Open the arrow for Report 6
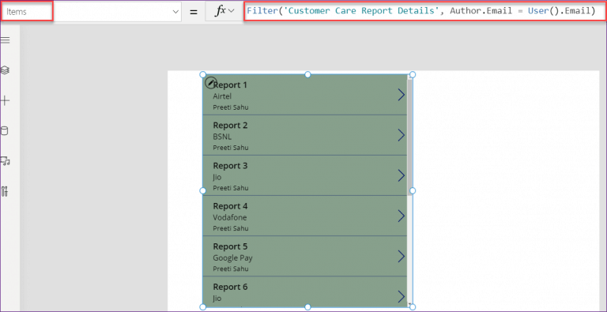The image size is (607, 312). 401,296
